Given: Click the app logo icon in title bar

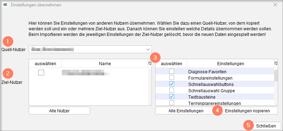Looking at the screenshot, I should click(5, 5).
